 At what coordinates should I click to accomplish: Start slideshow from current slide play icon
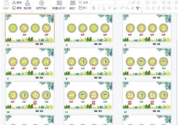click(x=41, y=3)
